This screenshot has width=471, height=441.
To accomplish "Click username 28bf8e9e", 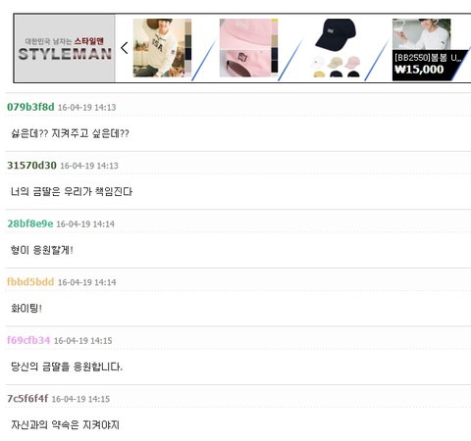I will (30, 223).
